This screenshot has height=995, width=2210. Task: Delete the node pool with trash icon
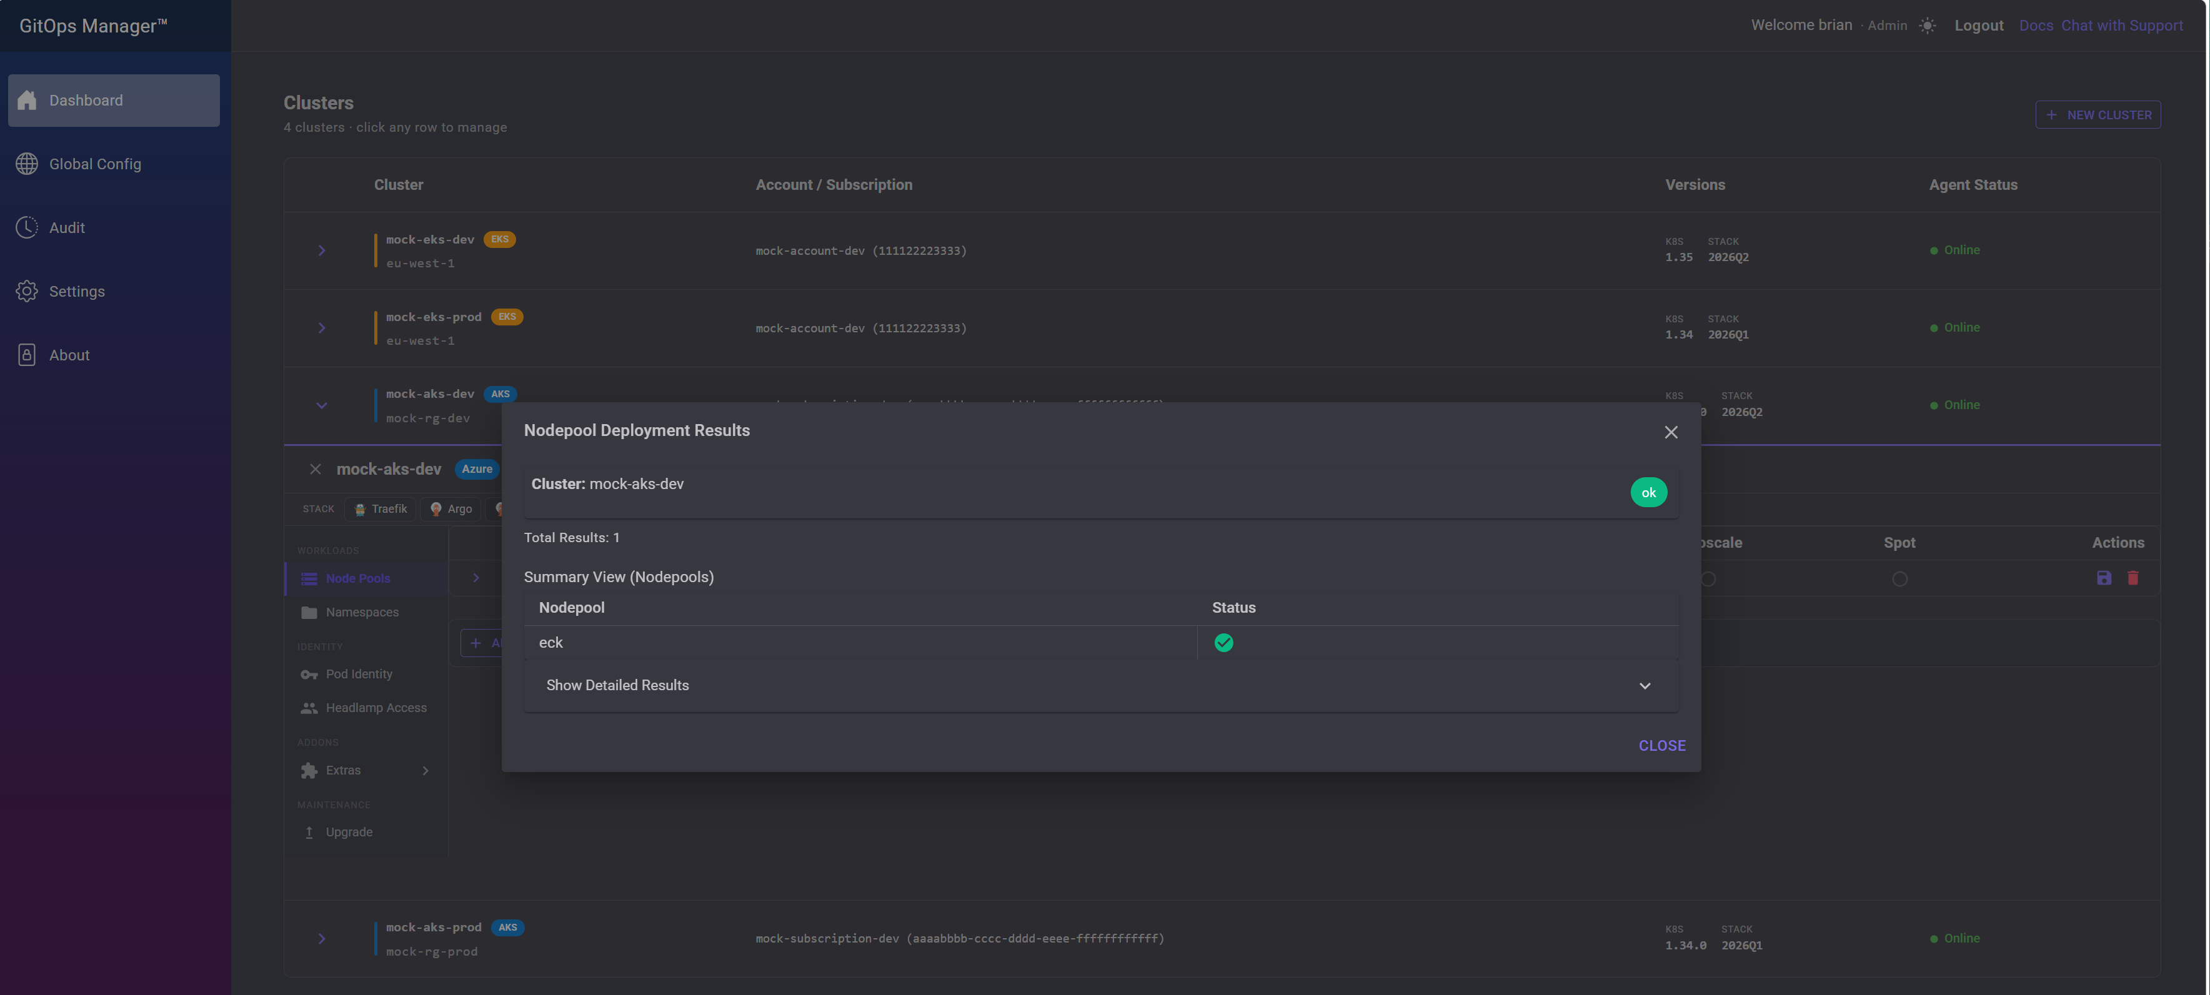[x=2133, y=578]
